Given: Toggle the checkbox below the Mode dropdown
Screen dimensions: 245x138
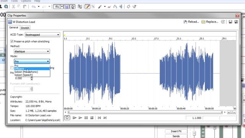Looking at the screenshot, I should point(12,67).
